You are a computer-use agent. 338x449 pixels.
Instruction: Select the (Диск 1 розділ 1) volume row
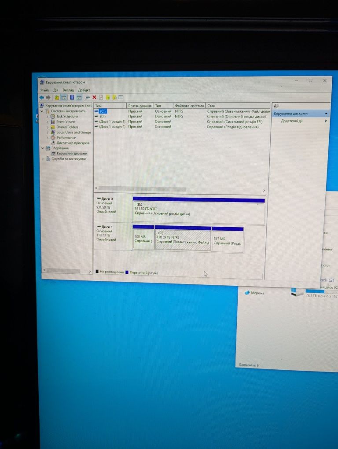182,121
